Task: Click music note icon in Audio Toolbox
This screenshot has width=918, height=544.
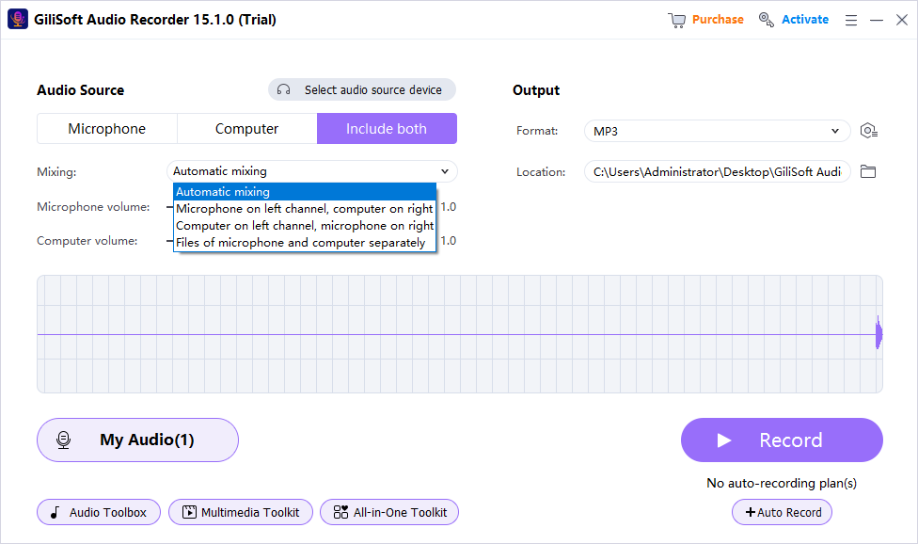Action: point(55,512)
